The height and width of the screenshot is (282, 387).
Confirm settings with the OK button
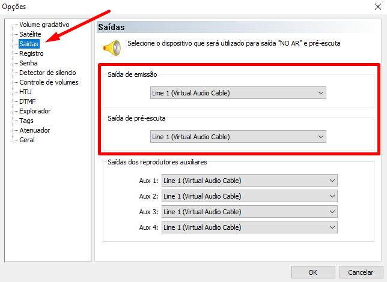(x=313, y=272)
